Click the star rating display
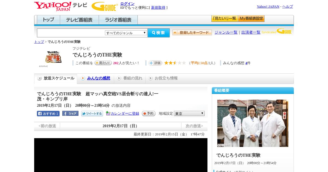This screenshot has height=172, width=328. (175, 63)
